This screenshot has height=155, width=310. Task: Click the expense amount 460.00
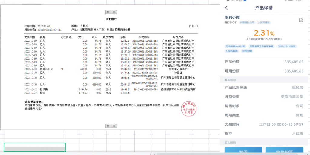(x=84, y=69)
